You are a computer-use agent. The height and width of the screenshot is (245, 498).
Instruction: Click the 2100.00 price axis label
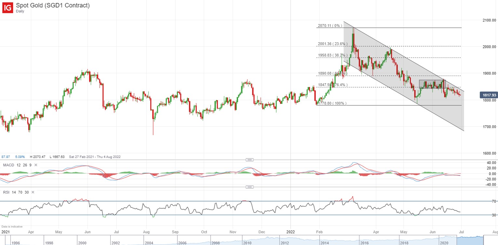[x=489, y=20]
